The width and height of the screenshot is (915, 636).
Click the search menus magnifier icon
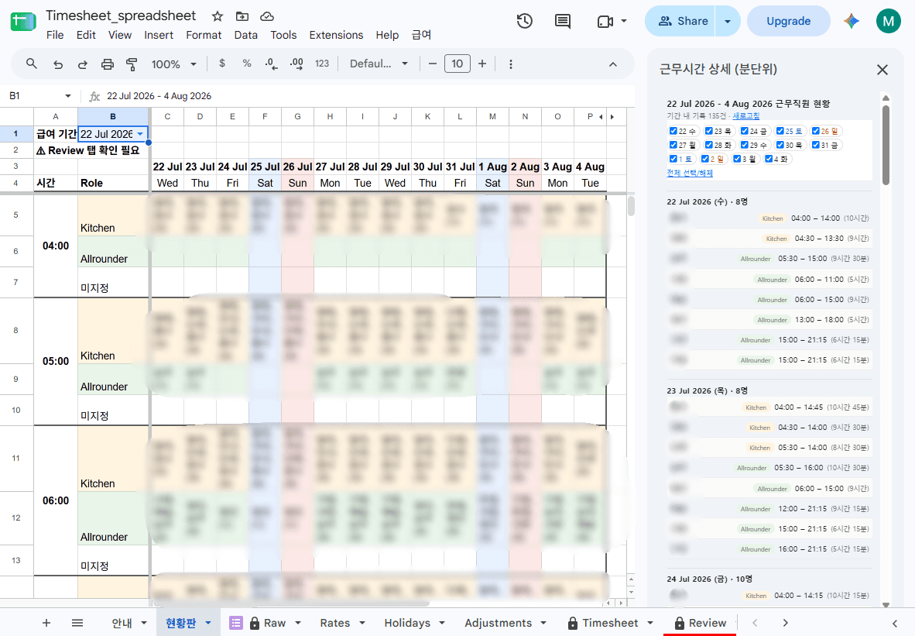pyautogui.click(x=32, y=64)
